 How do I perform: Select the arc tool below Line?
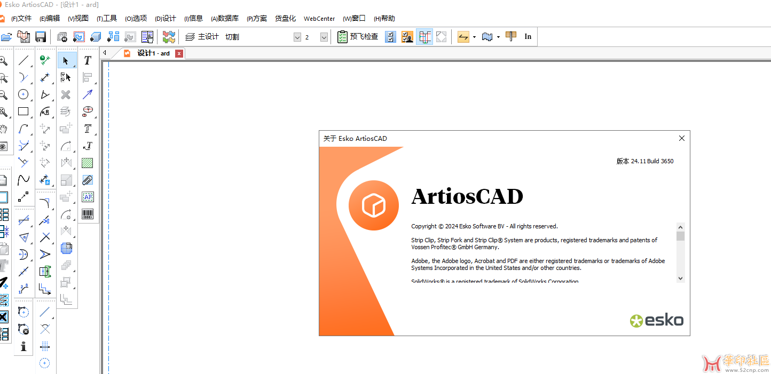[x=23, y=77]
